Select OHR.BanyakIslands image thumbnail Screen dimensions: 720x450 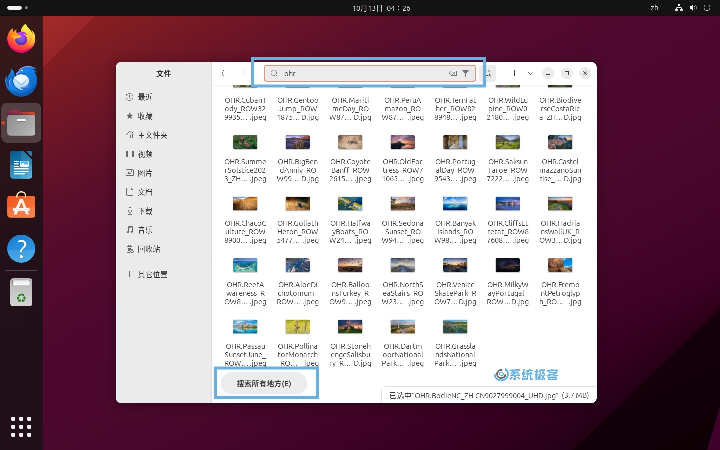455,204
